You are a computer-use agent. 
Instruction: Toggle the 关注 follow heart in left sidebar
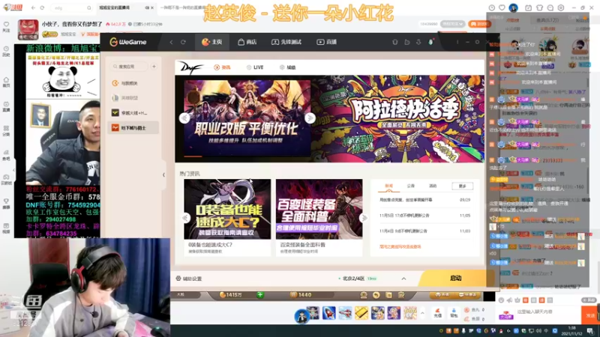coord(6,26)
